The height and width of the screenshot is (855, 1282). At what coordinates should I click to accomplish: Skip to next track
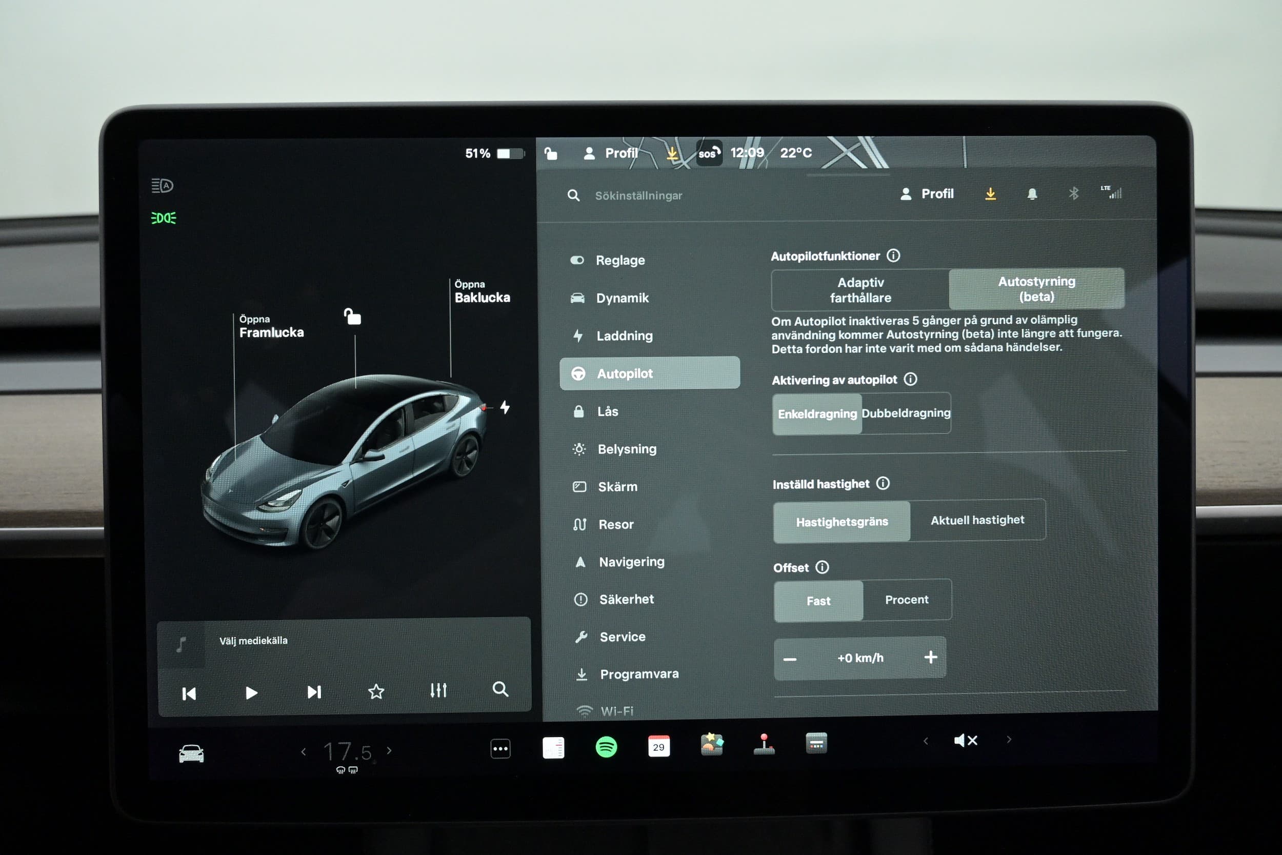(313, 692)
